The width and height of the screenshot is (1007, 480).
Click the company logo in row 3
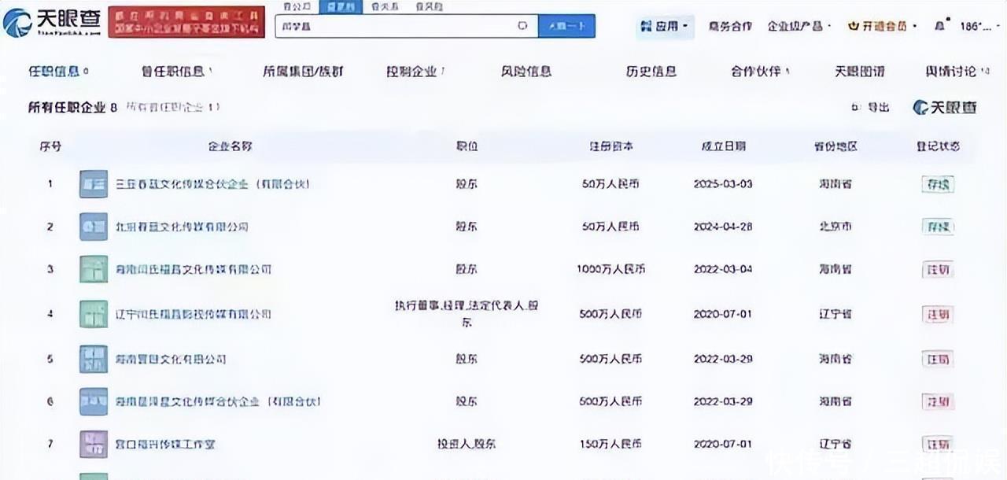[x=93, y=269]
